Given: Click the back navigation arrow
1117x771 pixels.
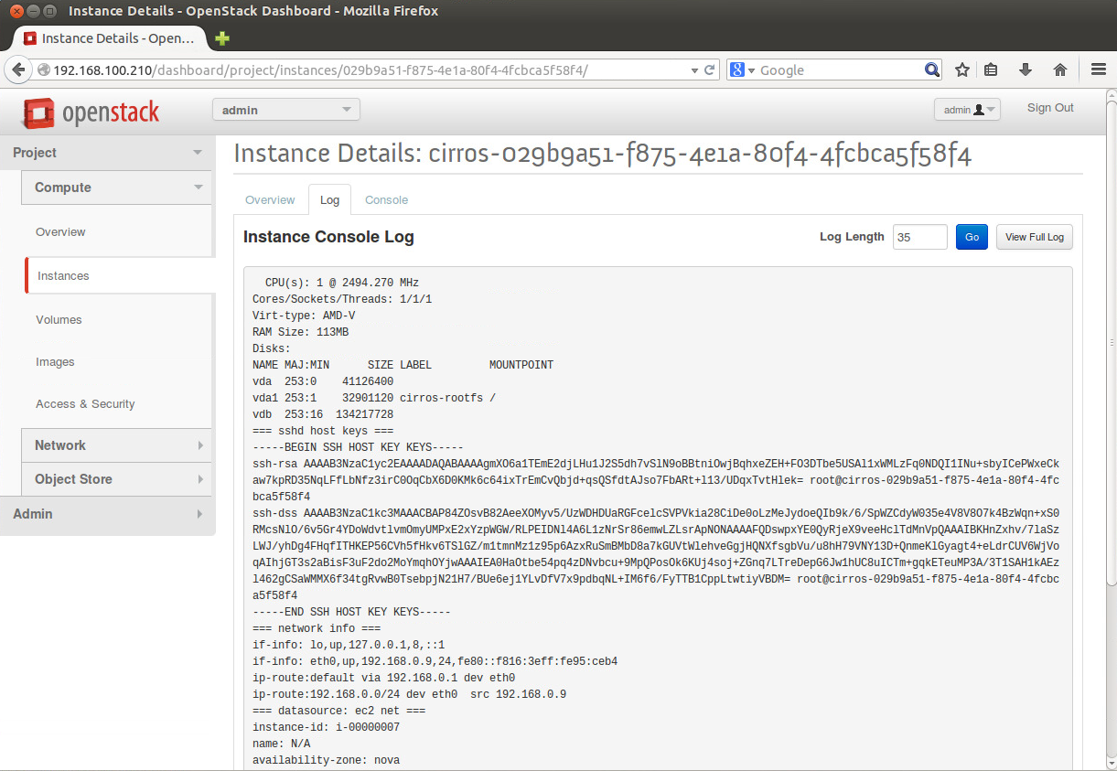Looking at the screenshot, I should tap(18, 69).
